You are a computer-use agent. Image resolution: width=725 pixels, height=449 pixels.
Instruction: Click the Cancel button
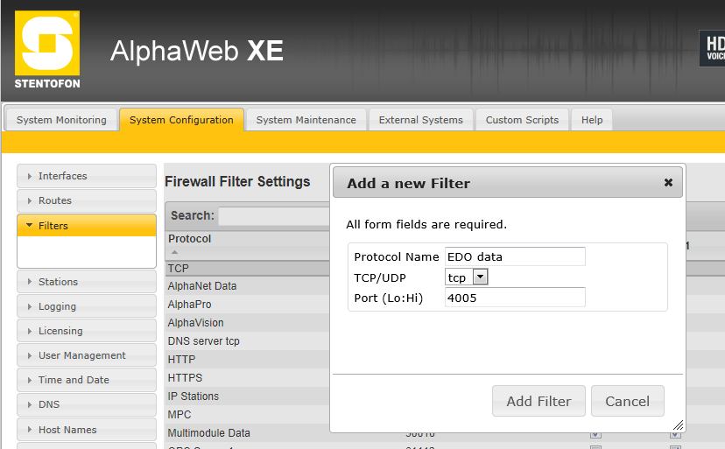tap(627, 402)
